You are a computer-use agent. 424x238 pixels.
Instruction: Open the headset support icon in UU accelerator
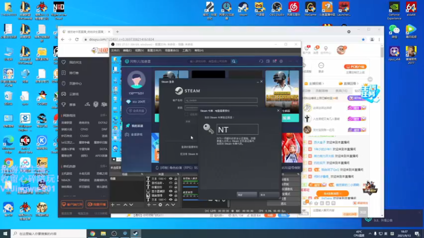pyautogui.click(x=261, y=61)
